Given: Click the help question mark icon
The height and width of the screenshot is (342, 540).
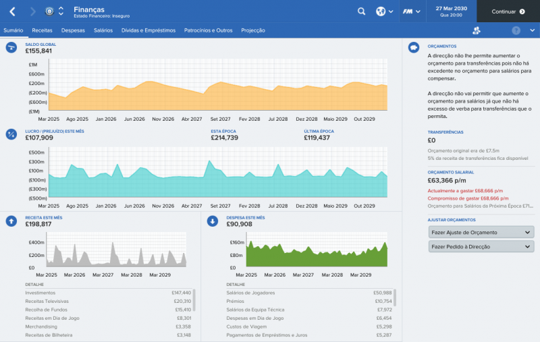Looking at the screenshot, I should pyautogui.click(x=516, y=31).
